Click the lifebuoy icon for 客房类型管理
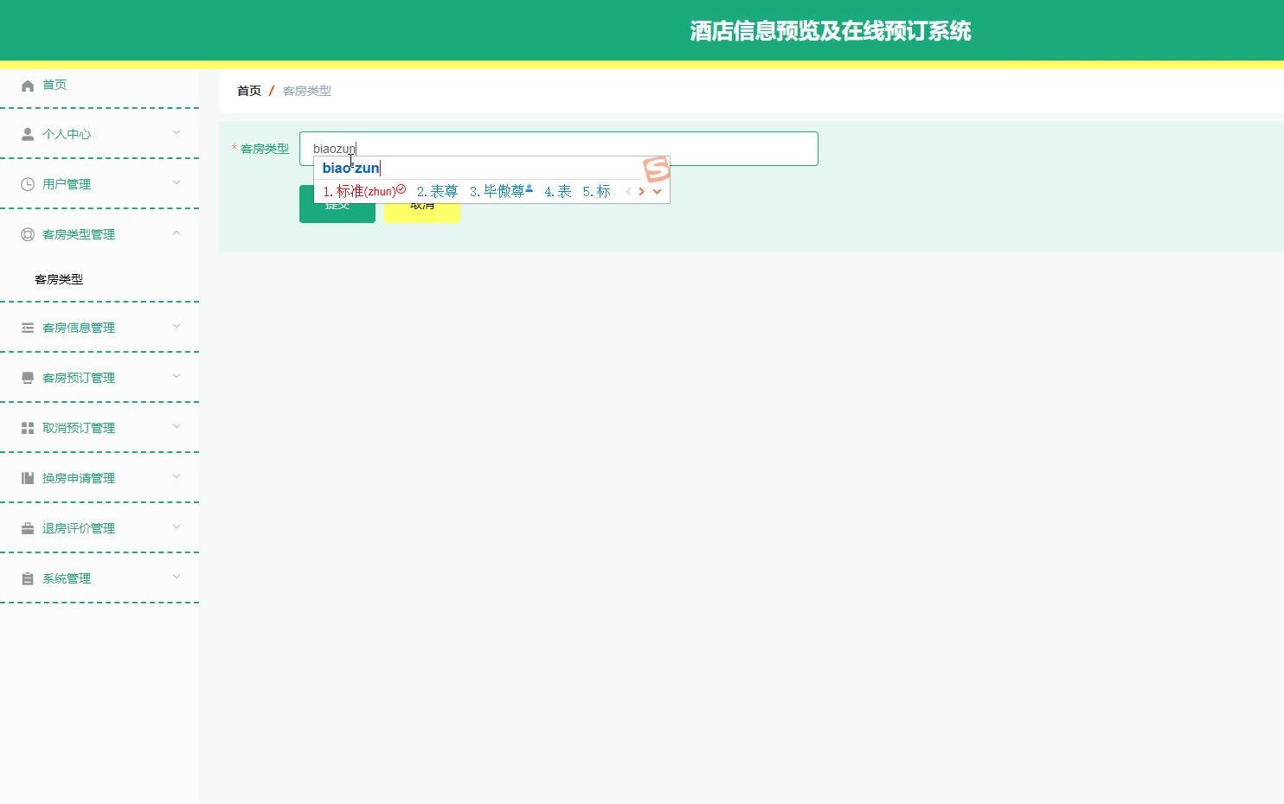Viewport: 1284px width, 804px height. click(28, 234)
